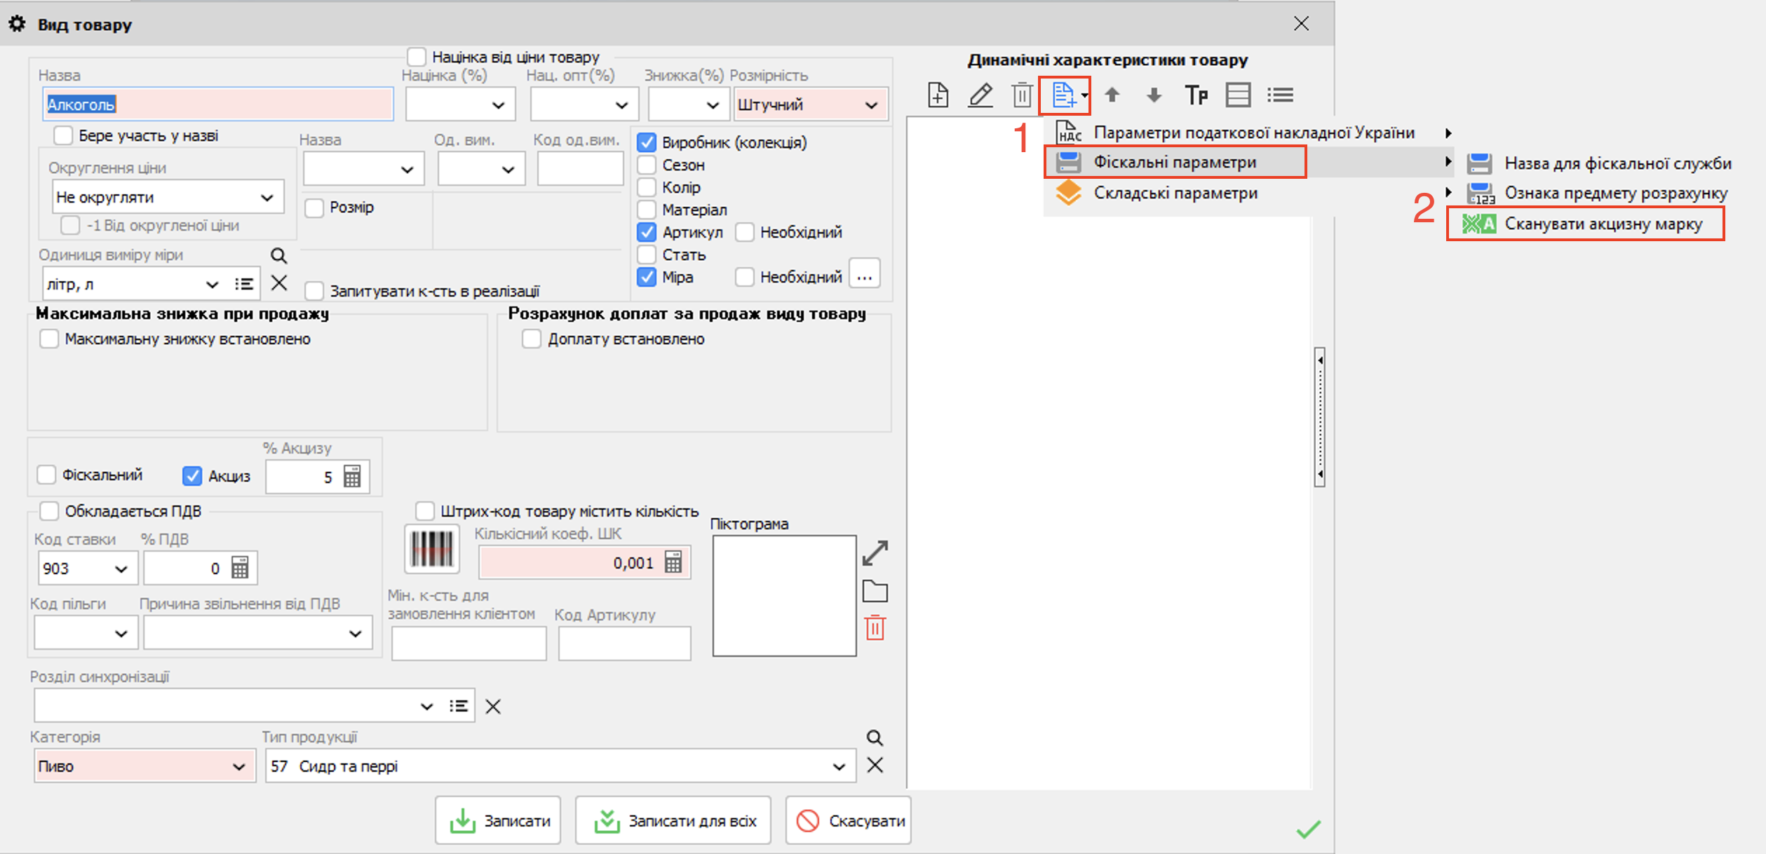The image size is (1766, 854).
Task: Click the calculator icon in % Акцизу field
Action: tap(352, 477)
